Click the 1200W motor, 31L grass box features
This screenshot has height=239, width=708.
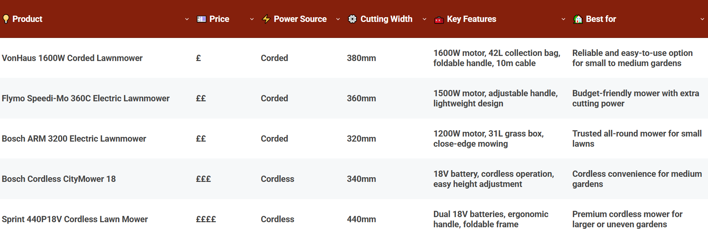[x=488, y=139]
